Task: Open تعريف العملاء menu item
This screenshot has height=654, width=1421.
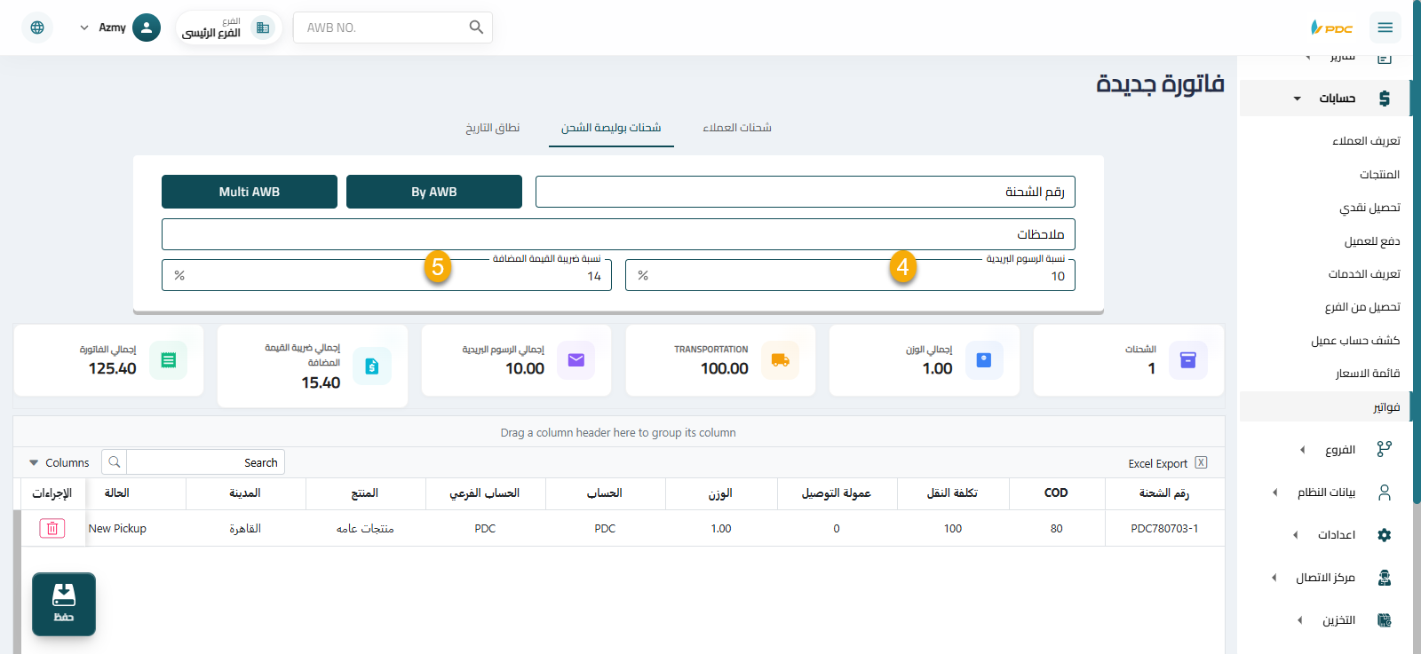Action: coord(1366,141)
